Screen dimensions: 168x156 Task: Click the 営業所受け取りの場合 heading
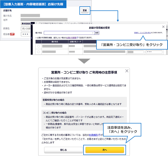(53, 100)
